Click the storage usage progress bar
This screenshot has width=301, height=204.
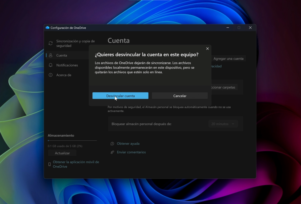point(72,140)
